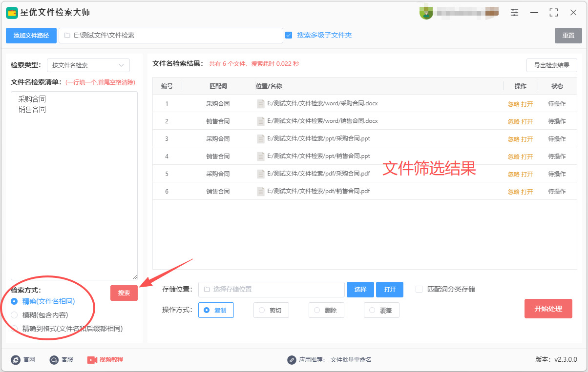This screenshot has height=372, width=588.
Task: Choose 覆盖 operation mode
Action: [x=381, y=310]
